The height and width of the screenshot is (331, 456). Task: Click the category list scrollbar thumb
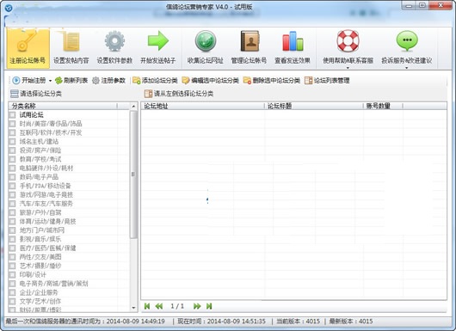pos(133,175)
